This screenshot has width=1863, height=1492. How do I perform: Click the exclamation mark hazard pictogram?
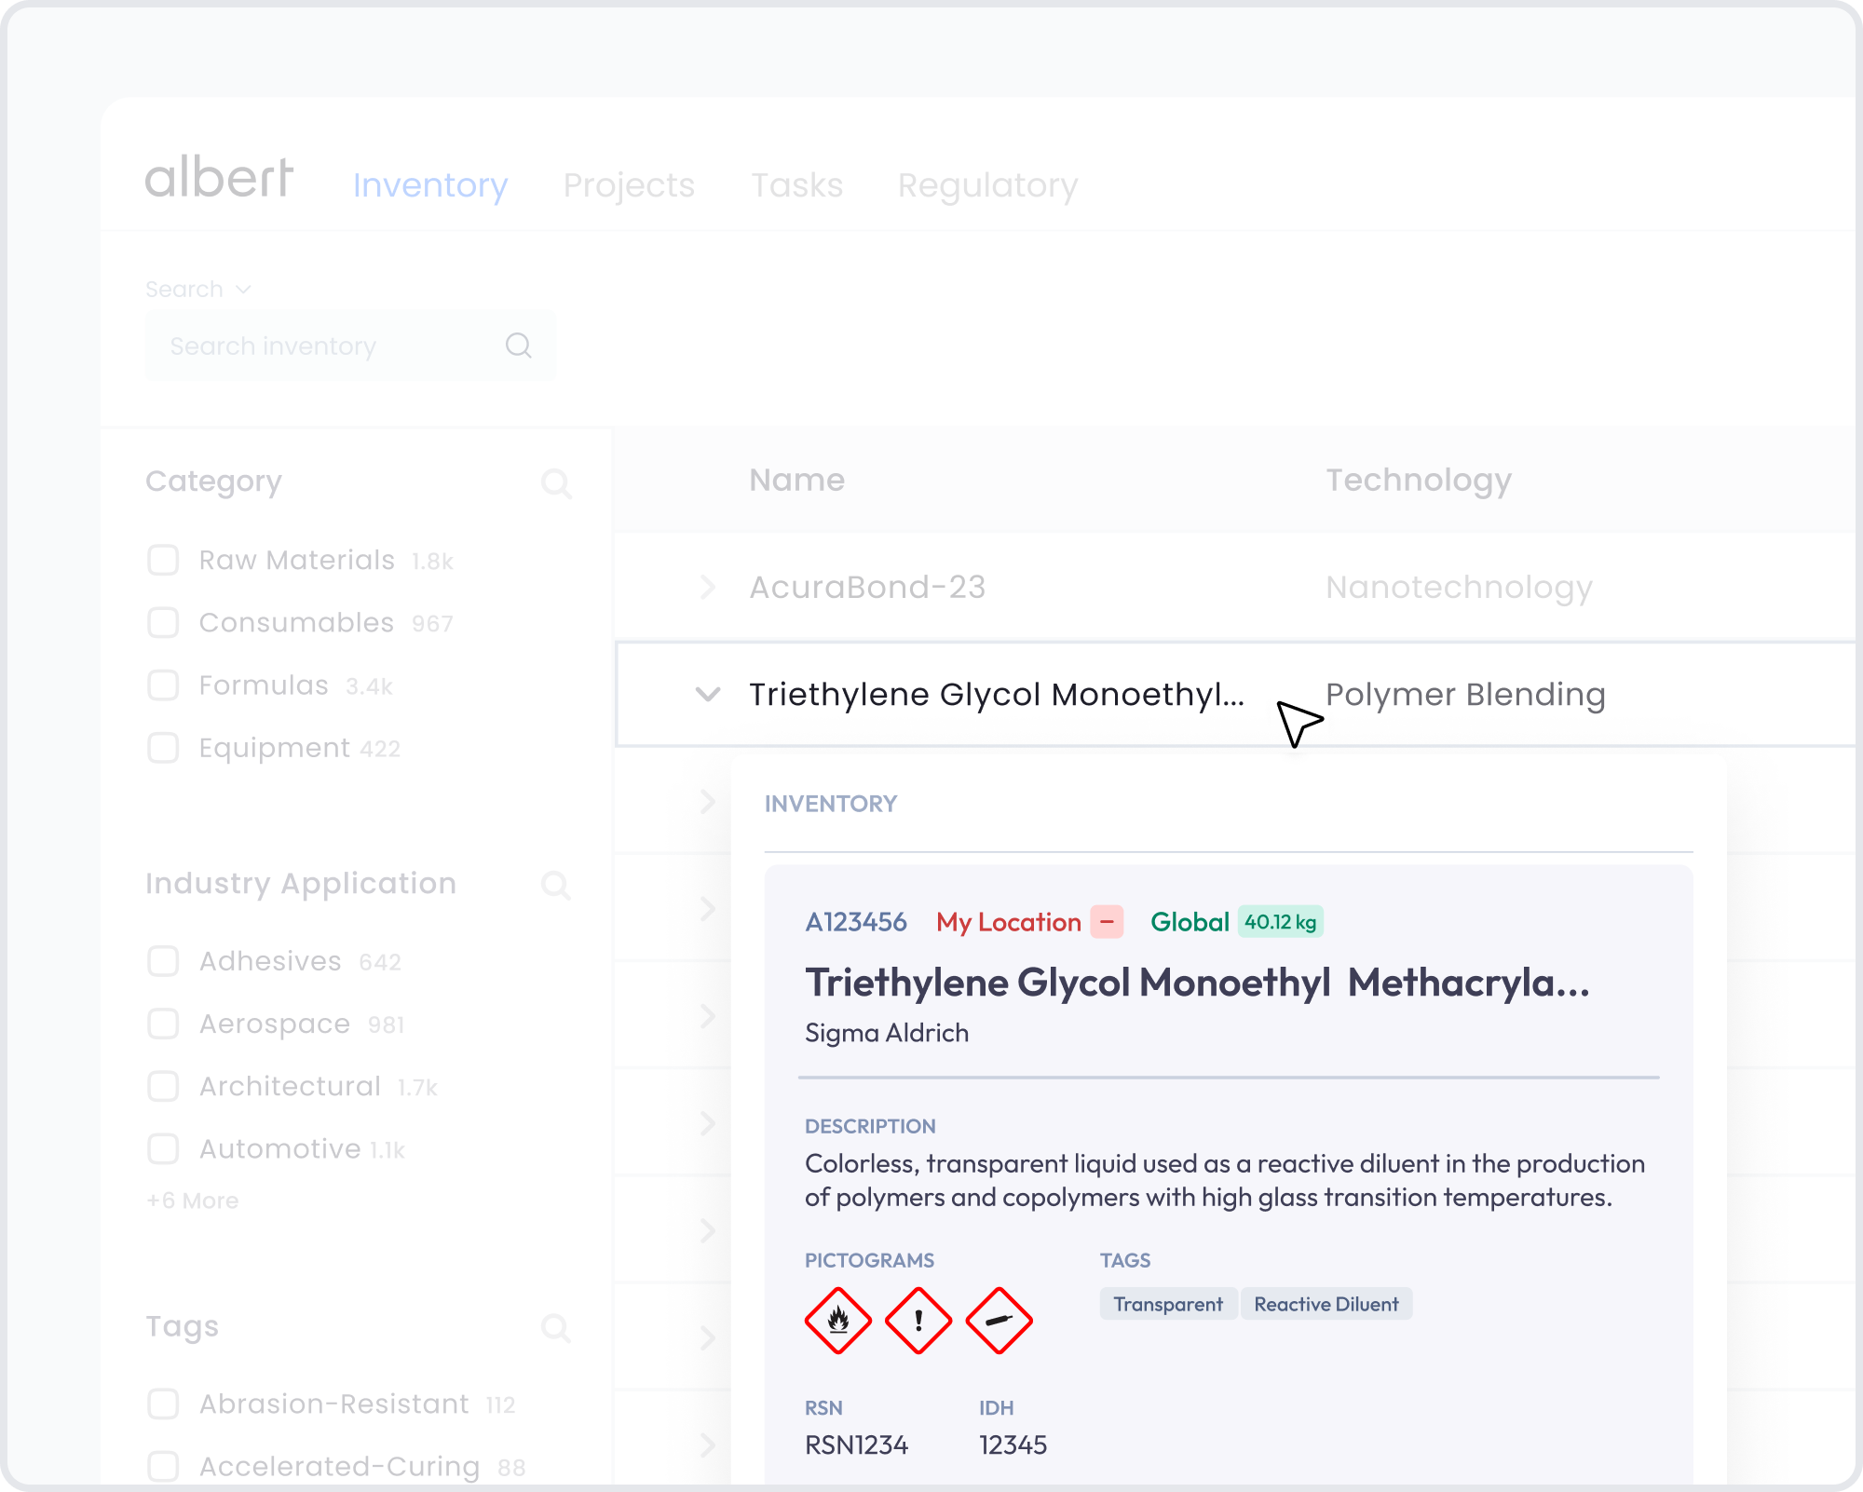(918, 1321)
